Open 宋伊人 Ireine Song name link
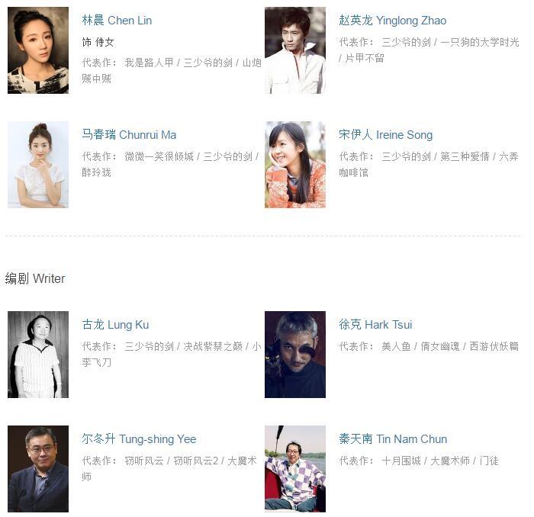Screen dimensions: 534x517 [385, 135]
